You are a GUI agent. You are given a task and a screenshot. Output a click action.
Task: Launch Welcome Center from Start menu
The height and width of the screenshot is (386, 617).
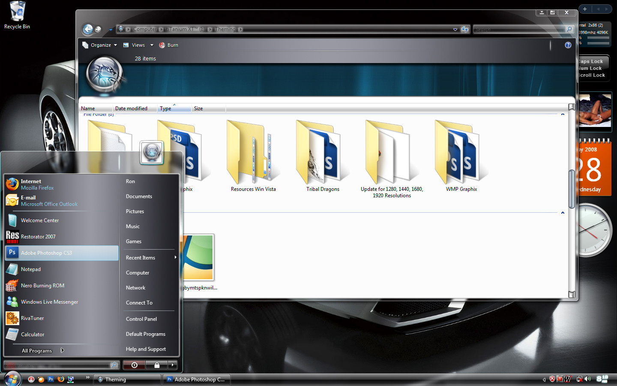[62, 220]
